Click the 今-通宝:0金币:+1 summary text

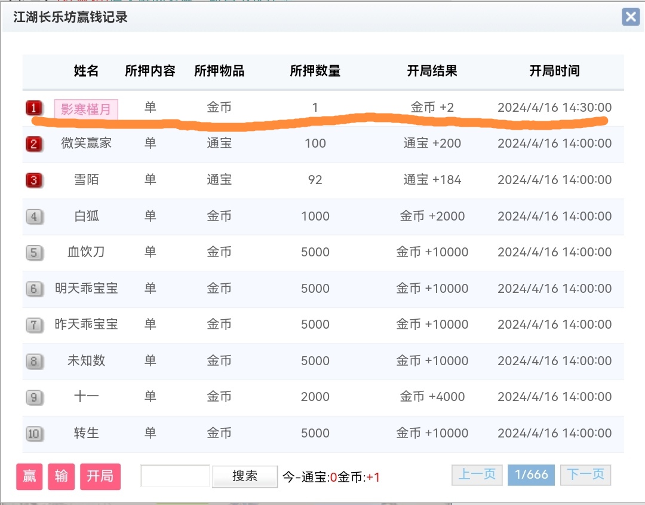point(331,477)
